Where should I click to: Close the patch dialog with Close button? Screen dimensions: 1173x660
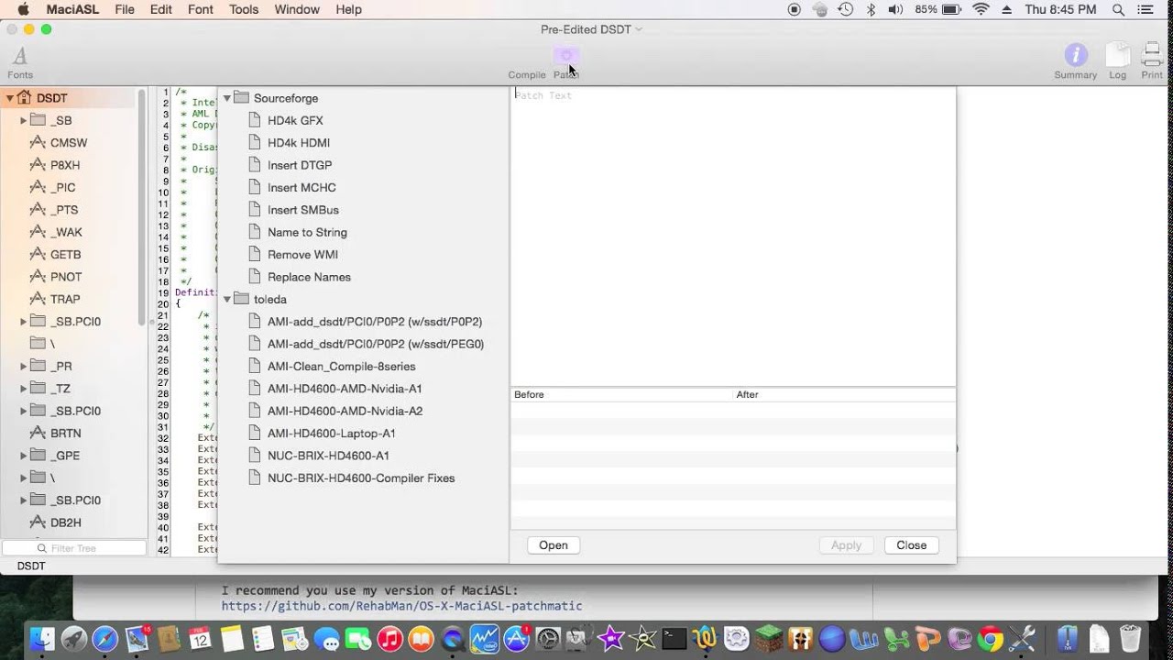911,545
